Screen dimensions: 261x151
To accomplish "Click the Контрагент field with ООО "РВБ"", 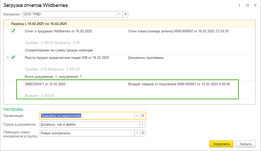I will (x=70, y=14).
